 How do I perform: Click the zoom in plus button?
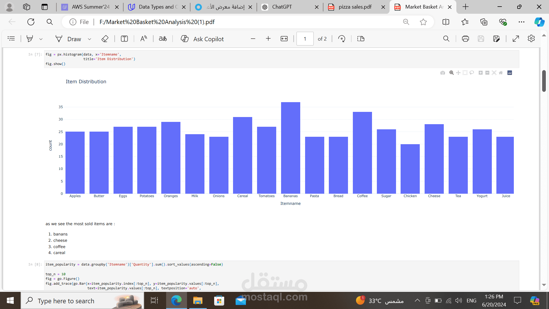point(268,39)
